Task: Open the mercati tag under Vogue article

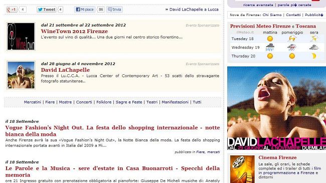Action: pos(213,152)
